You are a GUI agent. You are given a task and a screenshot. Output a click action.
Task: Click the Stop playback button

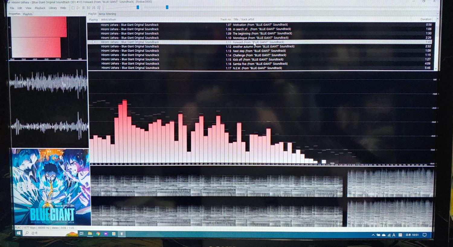coord(73,8)
